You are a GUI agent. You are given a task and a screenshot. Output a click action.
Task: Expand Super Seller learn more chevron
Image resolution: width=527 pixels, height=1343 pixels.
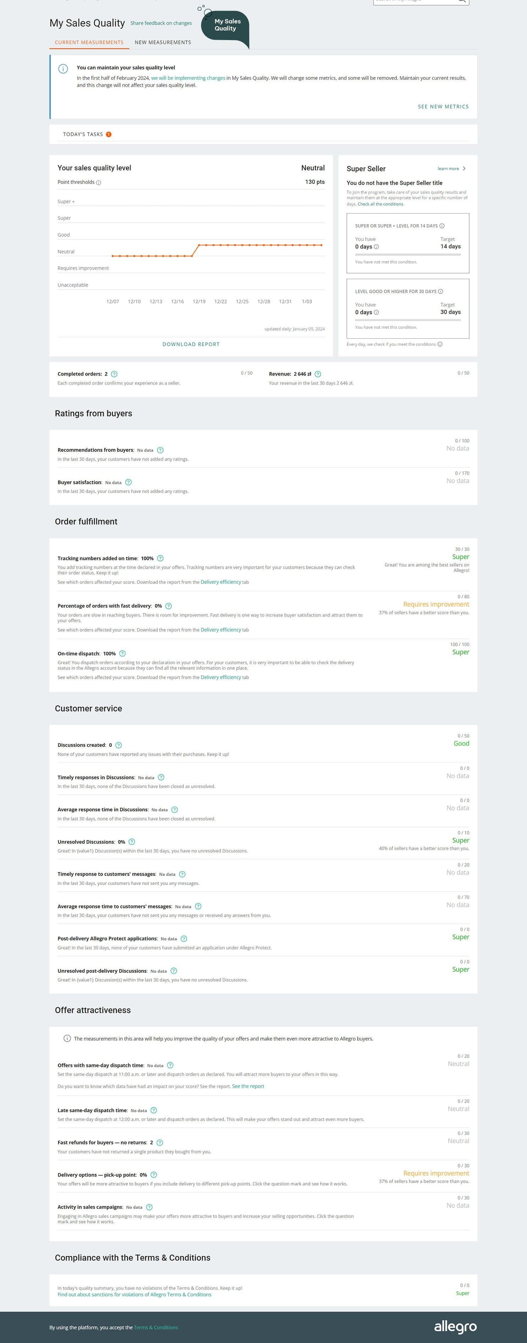[464, 168]
